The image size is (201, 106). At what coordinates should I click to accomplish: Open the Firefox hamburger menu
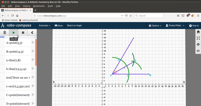pos(198,16)
